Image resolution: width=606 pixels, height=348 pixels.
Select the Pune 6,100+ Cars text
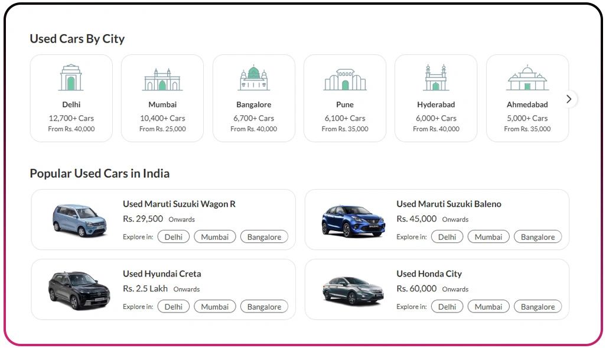click(345, 118)
